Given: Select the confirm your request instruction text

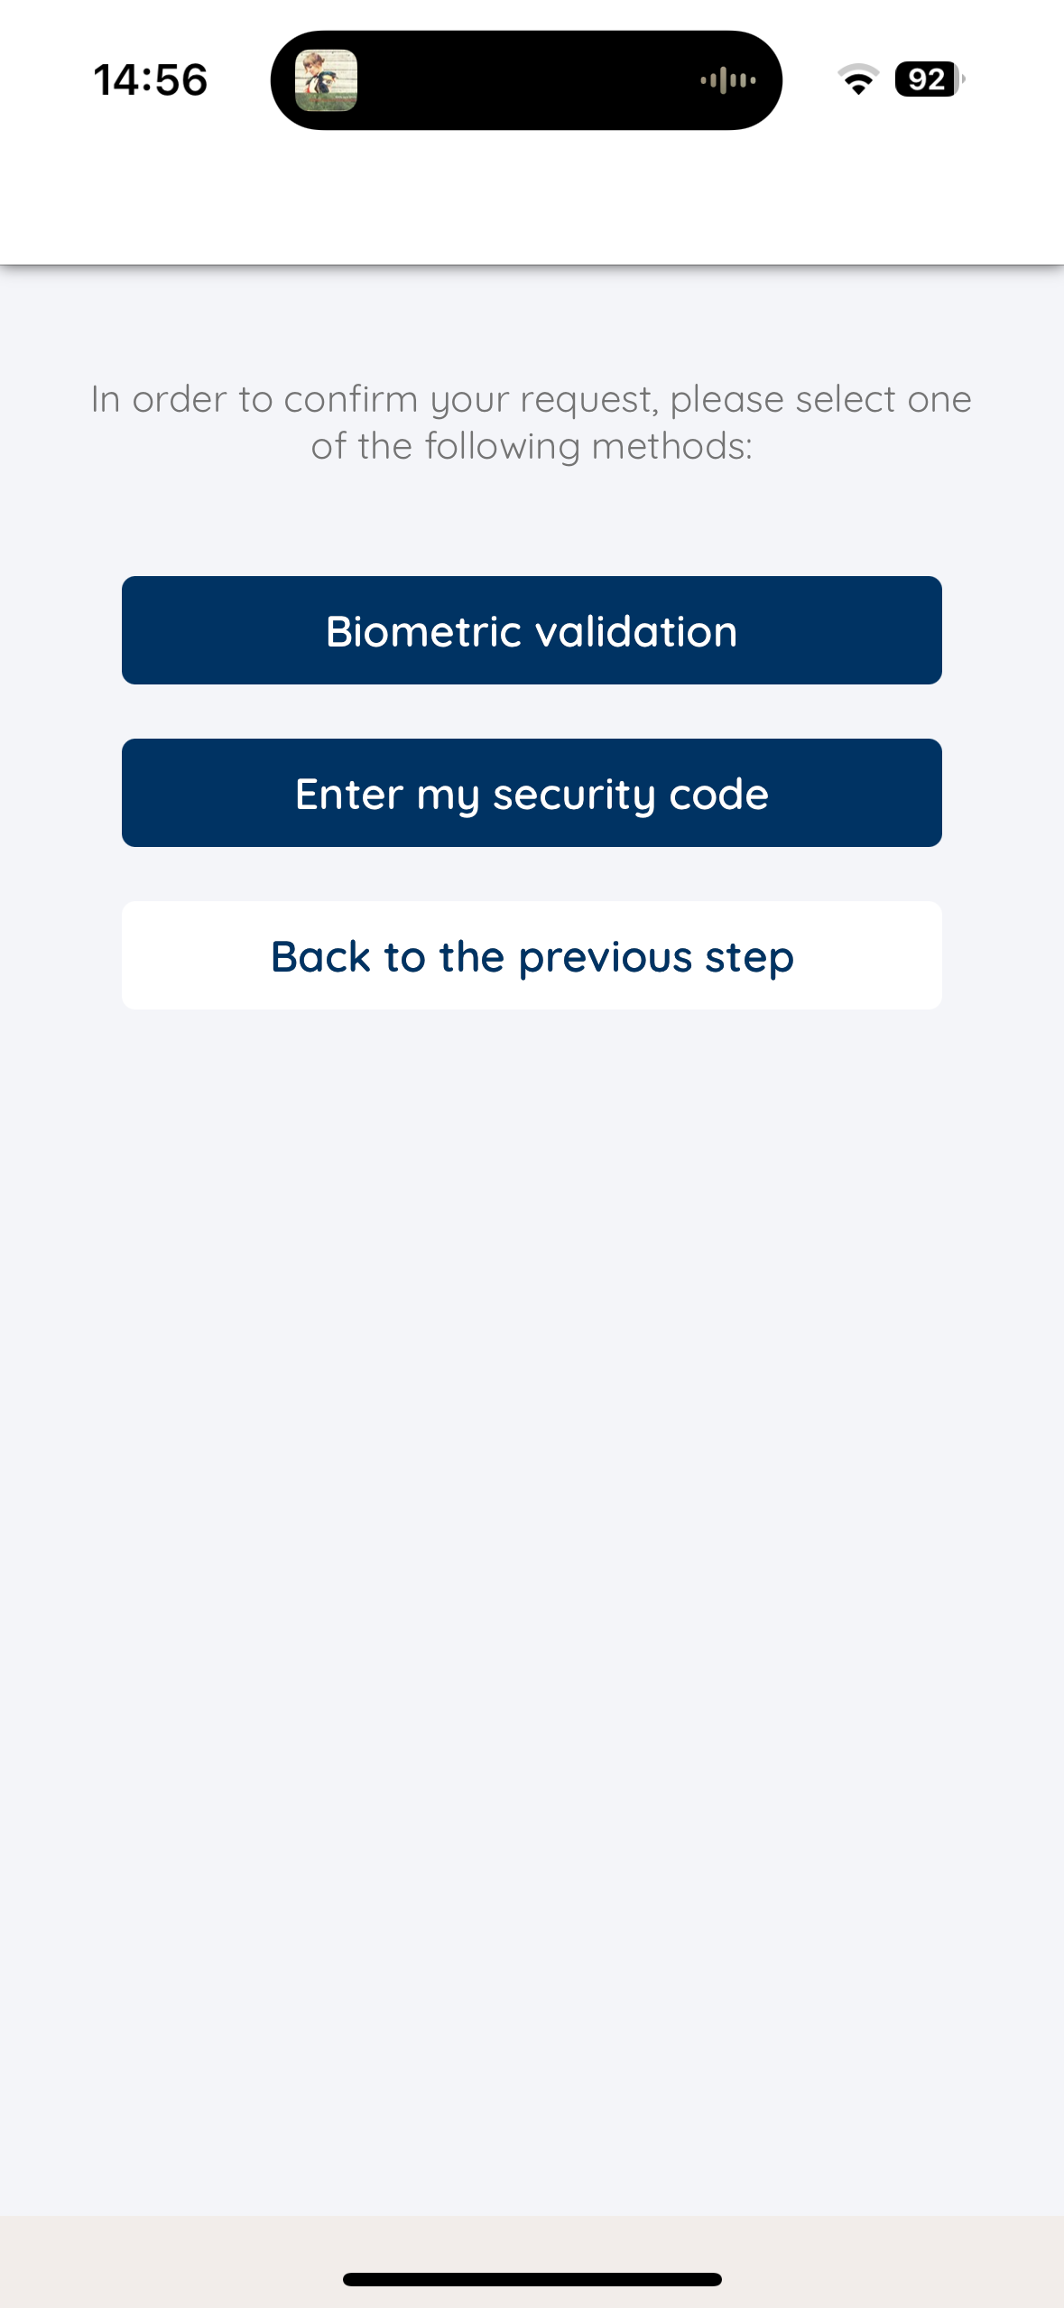Looking at the screenshot, I should [x=532, y=422].
